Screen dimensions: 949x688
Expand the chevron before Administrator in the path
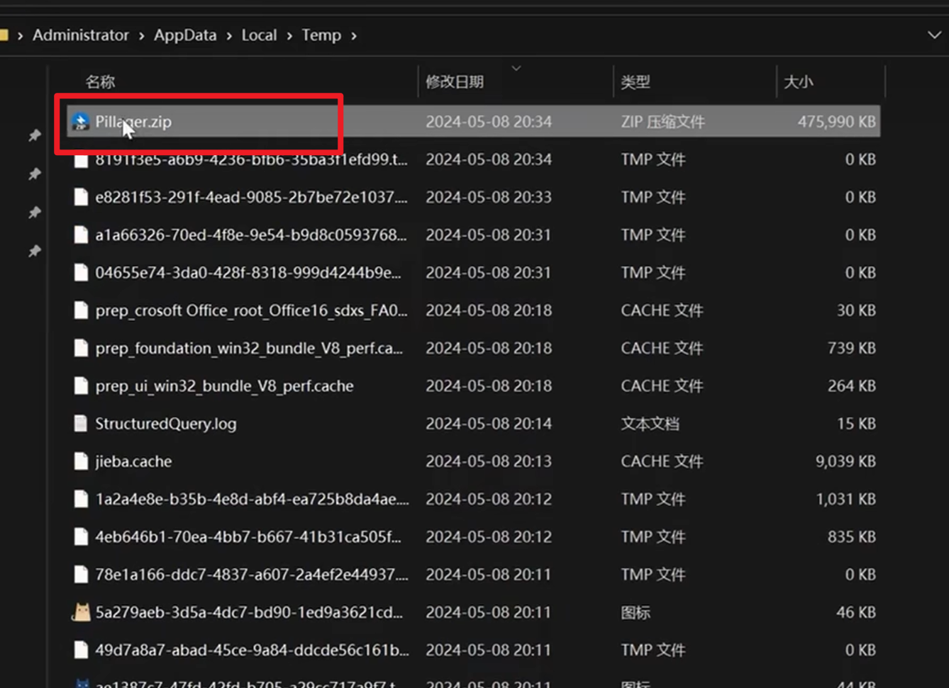pyautogui.click(x=20, y=35)
